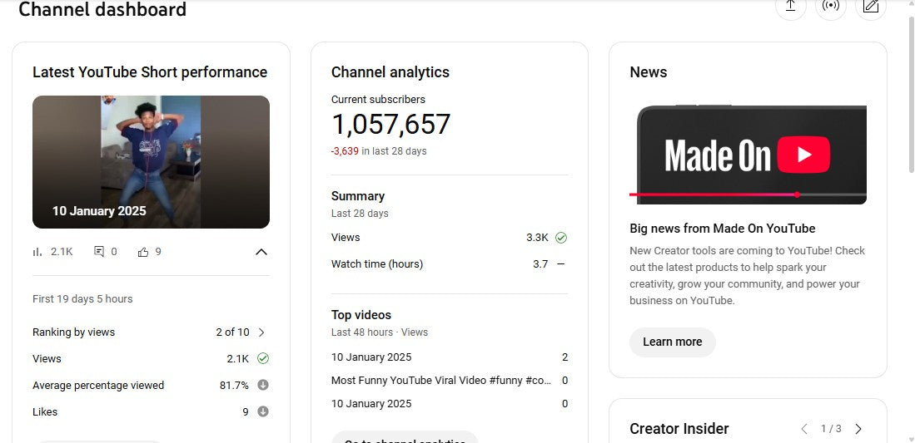Open the Most Funny YouTube Viral Video entry
This screenshot has width=915, height=443.
tap(440, 381)
